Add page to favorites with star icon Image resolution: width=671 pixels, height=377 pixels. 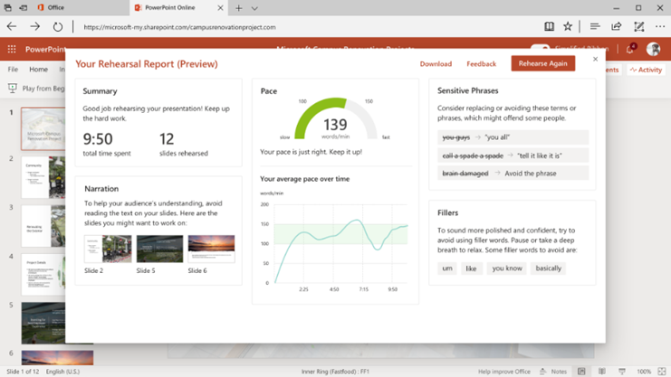pyautogui.click(x=568, y=27)
